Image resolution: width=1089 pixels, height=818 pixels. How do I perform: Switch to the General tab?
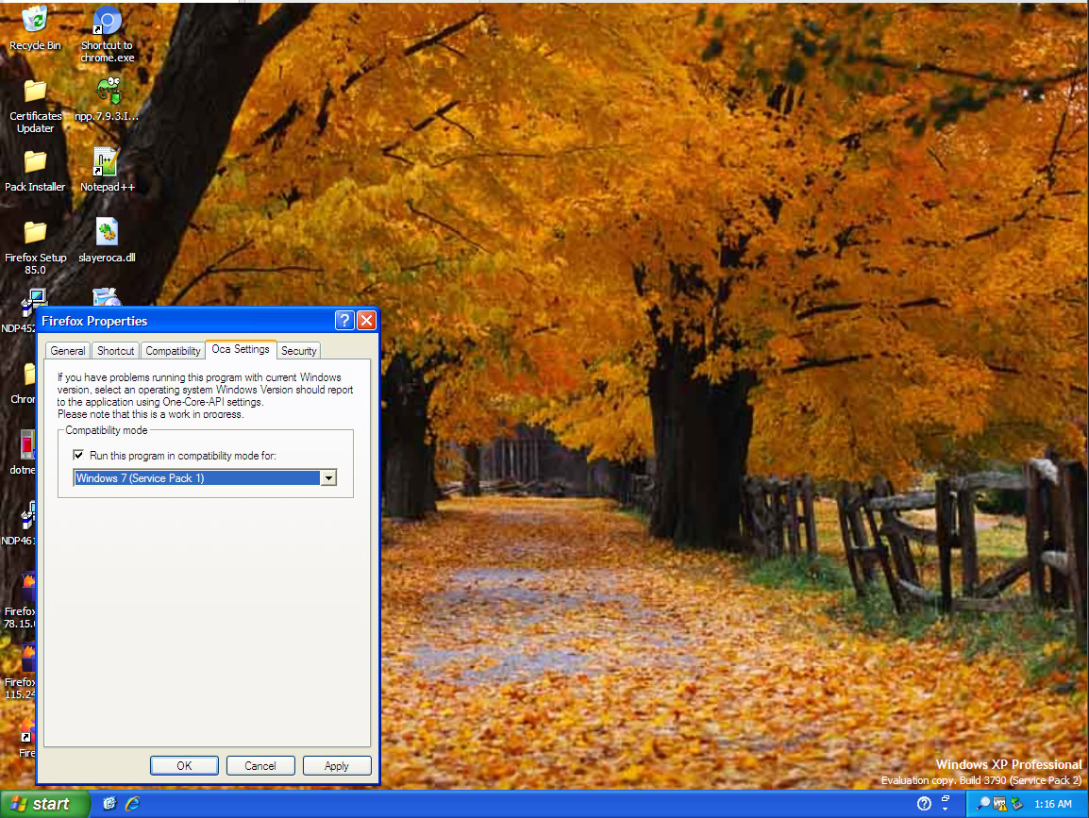point(67,351)
